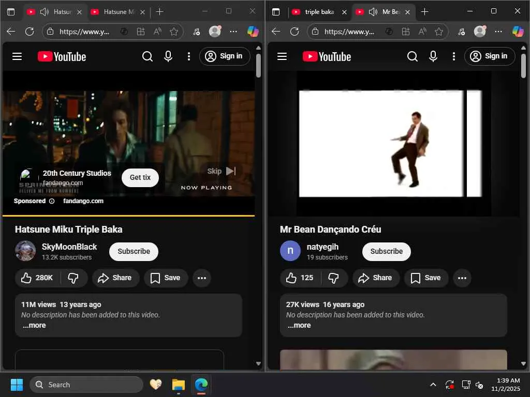Share the Mr Bean Dançando Créu video

(x=376, y=278)
